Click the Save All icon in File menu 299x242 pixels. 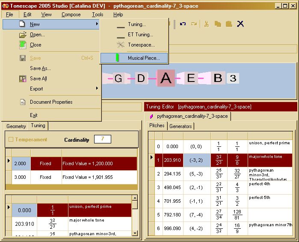[23, 79]
